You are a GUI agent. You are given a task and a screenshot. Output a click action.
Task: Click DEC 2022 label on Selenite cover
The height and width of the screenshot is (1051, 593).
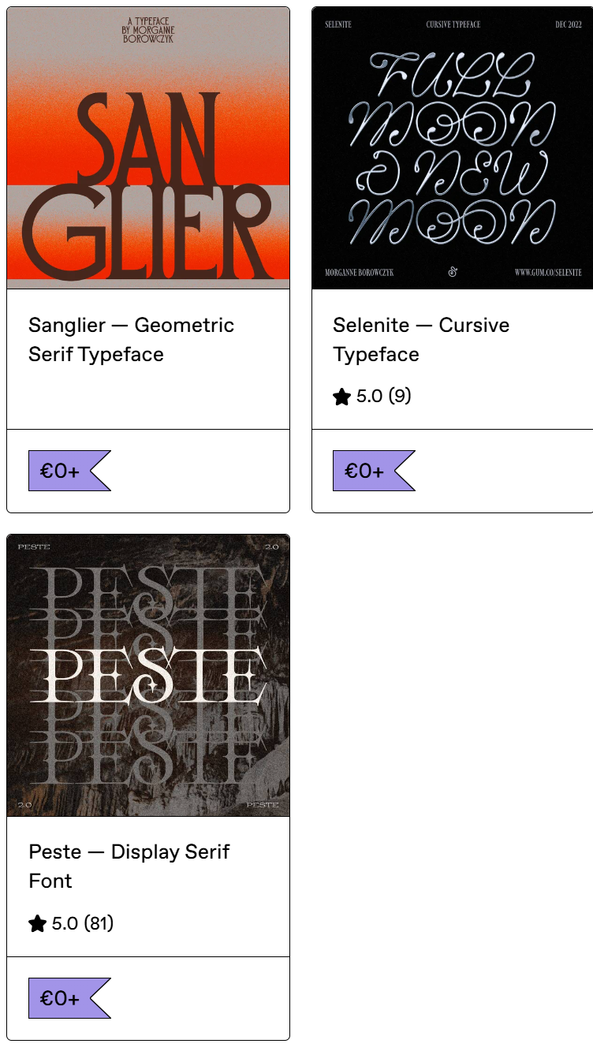click(x=568, y=24)
